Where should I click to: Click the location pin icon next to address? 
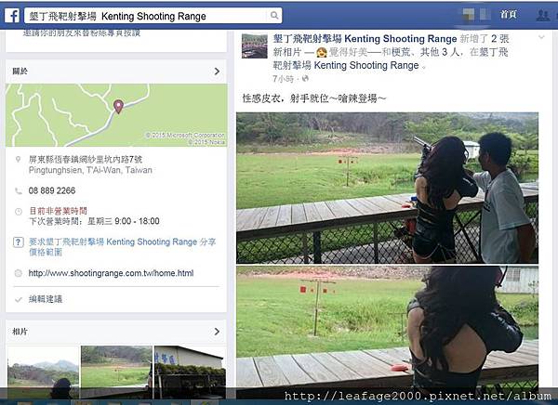pos(19,159)
